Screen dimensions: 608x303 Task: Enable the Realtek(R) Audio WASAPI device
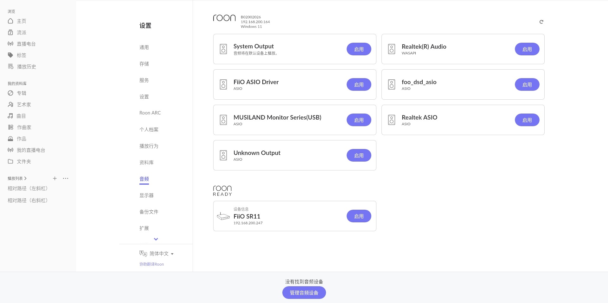527,49
